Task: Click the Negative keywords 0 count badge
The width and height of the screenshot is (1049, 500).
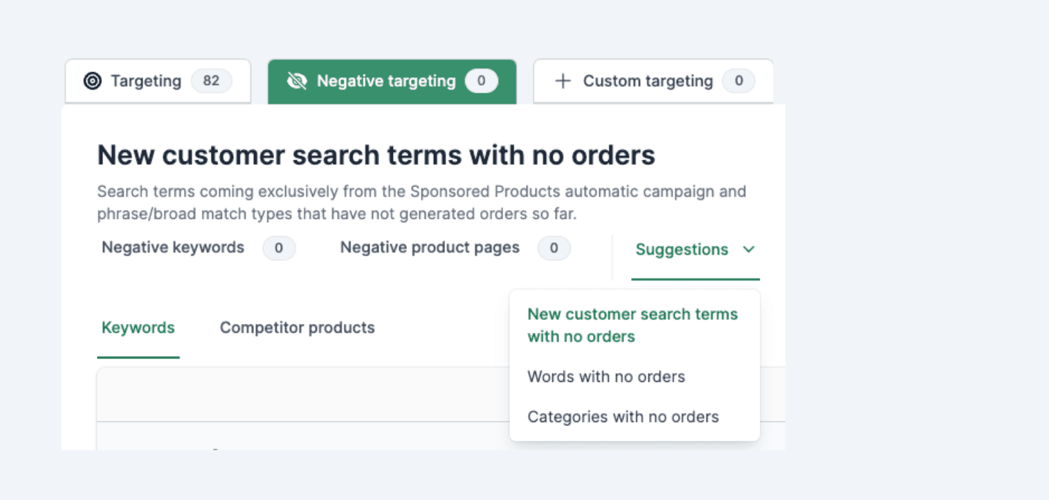Action: (x=279, y=248)
